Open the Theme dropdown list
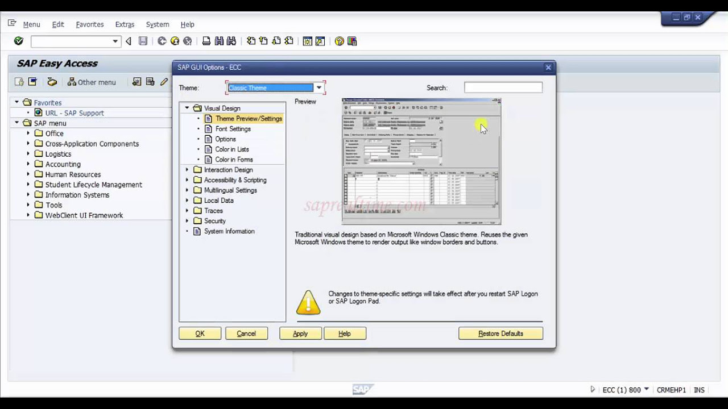This screenshot has height=409, width=728. [x=319, y=87]
